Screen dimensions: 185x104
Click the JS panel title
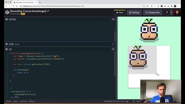[x=10, y=49]
